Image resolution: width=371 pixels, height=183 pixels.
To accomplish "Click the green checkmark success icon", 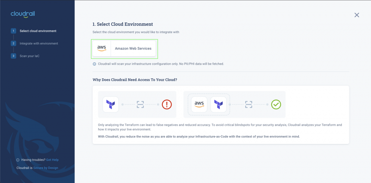I will coord(276,104).
